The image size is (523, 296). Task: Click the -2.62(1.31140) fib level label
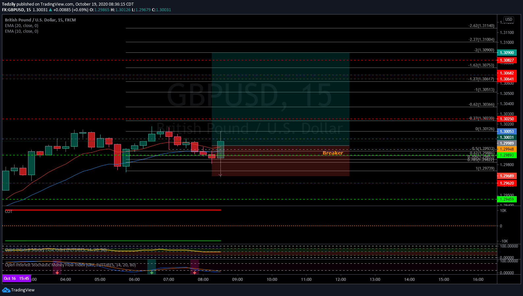click(x=481, y=26)
